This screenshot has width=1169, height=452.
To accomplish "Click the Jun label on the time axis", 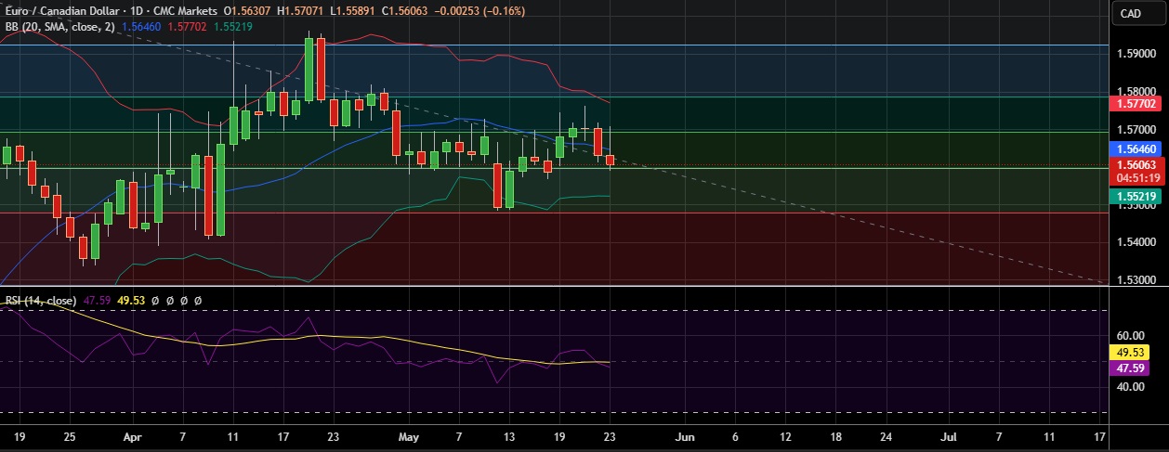I will (x=685, y=435).
